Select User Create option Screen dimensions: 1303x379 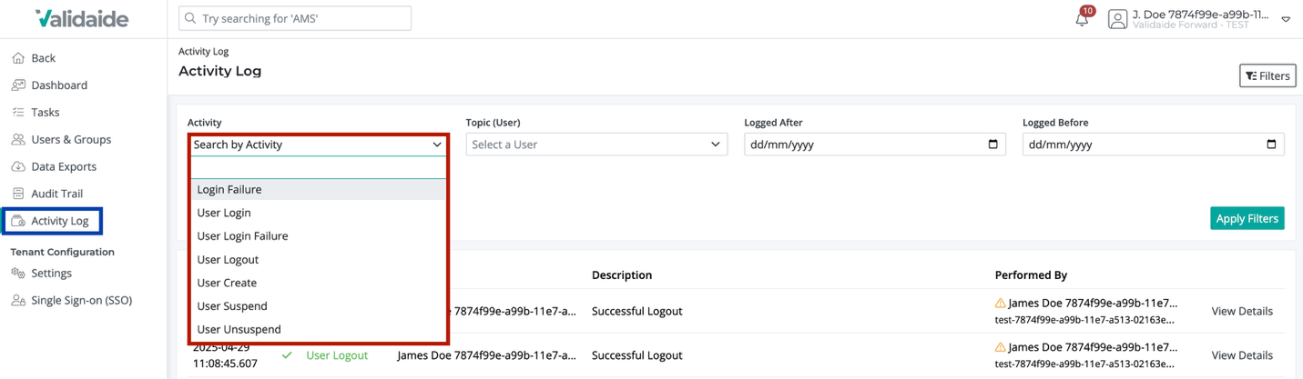[x=318, y=283]
